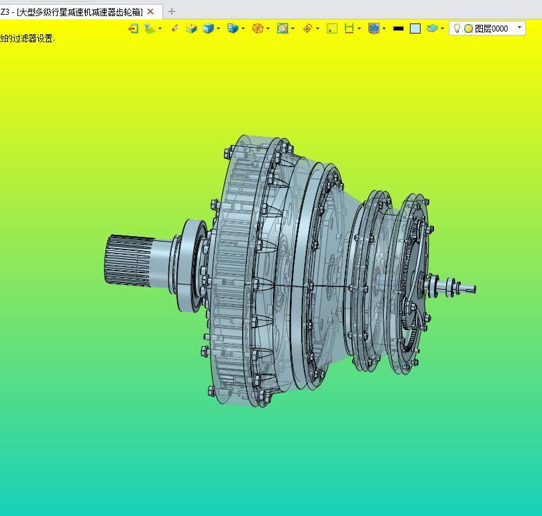Click yellow circle beside 图层0000
Viewport: 542px width, 516px height.
468,29
